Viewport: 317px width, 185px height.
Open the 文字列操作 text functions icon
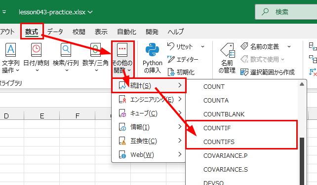10,50
